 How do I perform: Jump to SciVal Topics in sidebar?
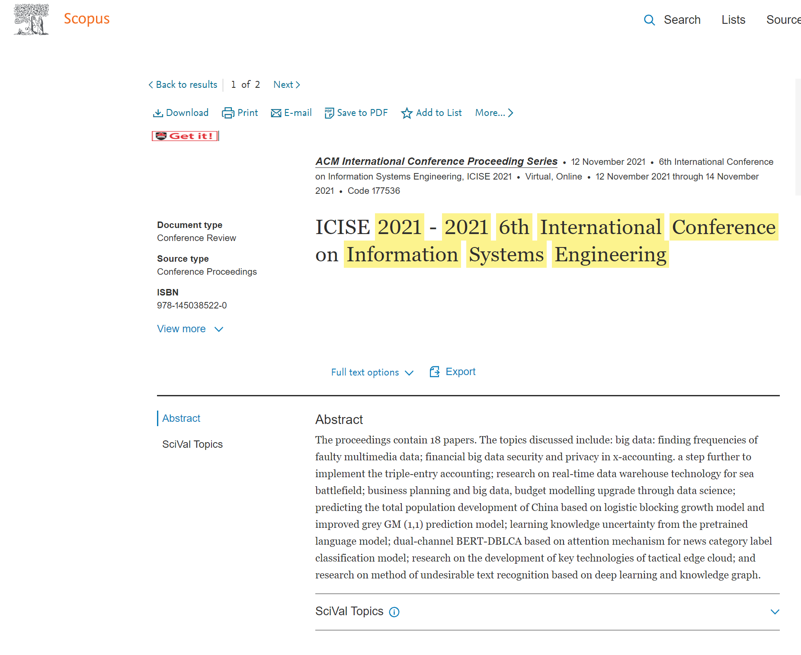[192, 444]
